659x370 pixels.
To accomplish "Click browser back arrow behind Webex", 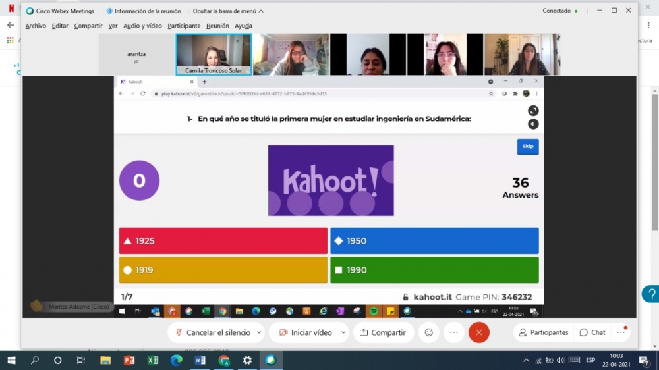I will pos(11,25).
